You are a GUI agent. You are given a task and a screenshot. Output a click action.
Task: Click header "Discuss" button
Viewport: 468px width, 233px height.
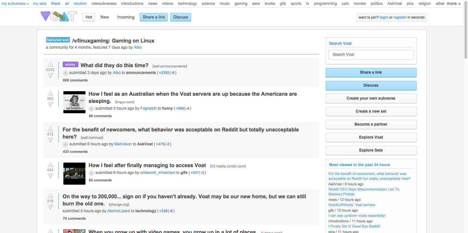tap(181, 17)
